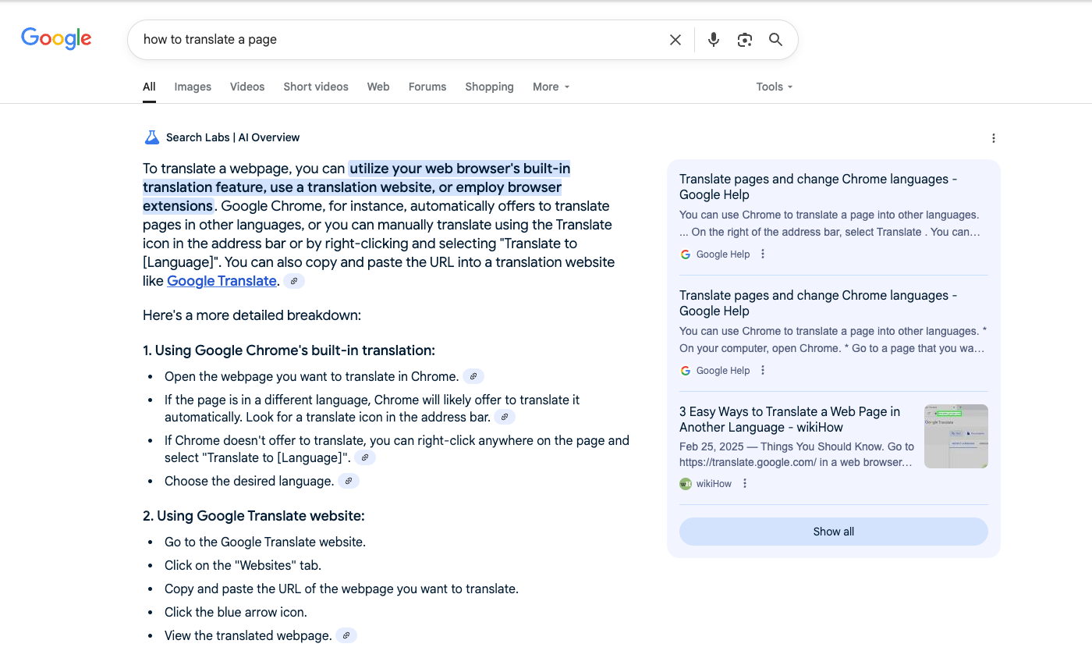This screenshot has height=658, width=1092.
Task: Open three-dot menu next to wikiHow source
Action: point(745,483)
